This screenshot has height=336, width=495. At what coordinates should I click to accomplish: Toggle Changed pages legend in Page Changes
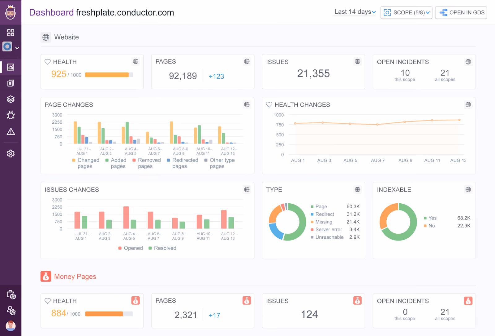pyautogui.click(x=86, y=163)
